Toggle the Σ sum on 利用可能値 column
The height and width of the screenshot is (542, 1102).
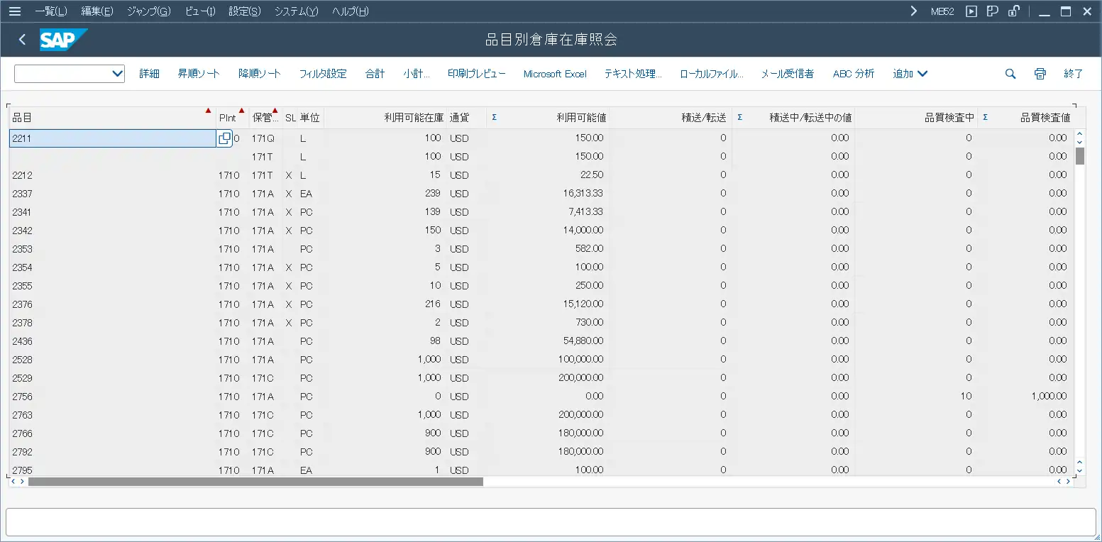pos(494,117)
